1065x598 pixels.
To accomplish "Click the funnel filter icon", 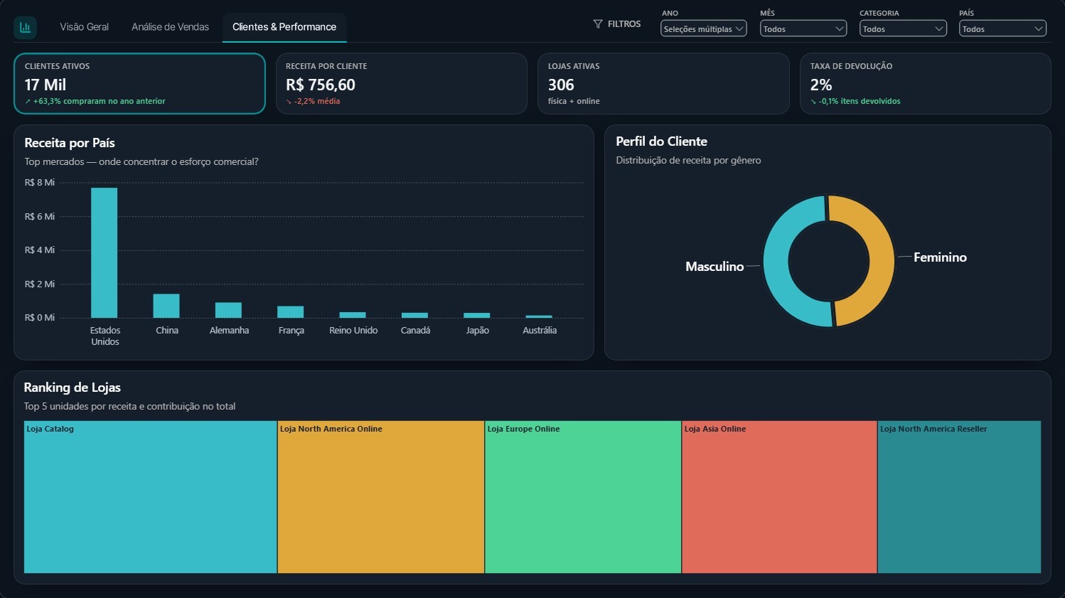I will [598, 24].
